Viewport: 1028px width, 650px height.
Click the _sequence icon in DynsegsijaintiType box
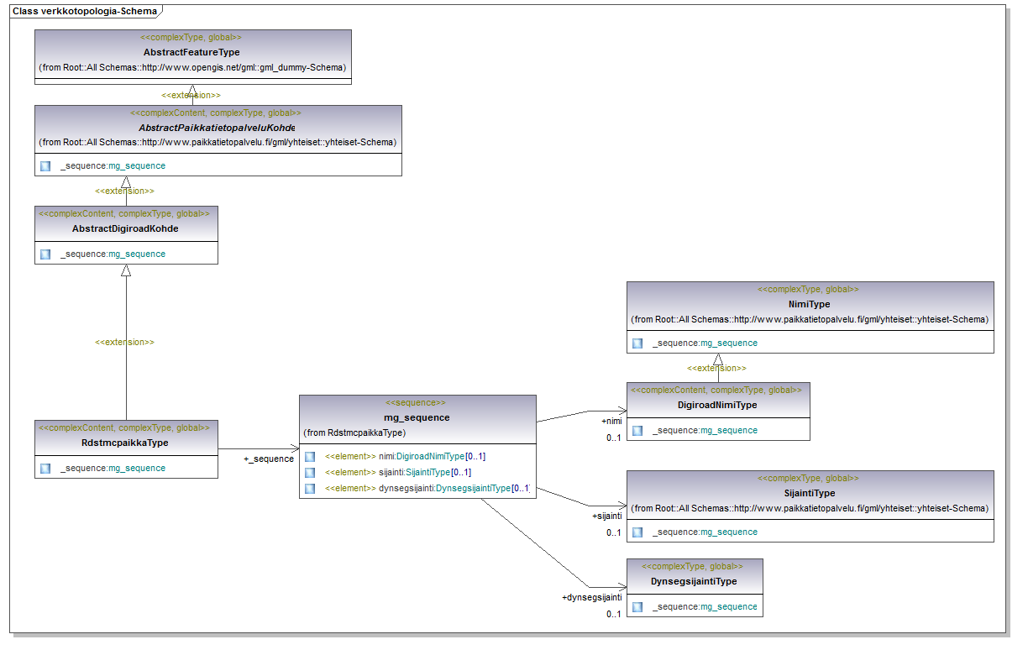point(637,606)
